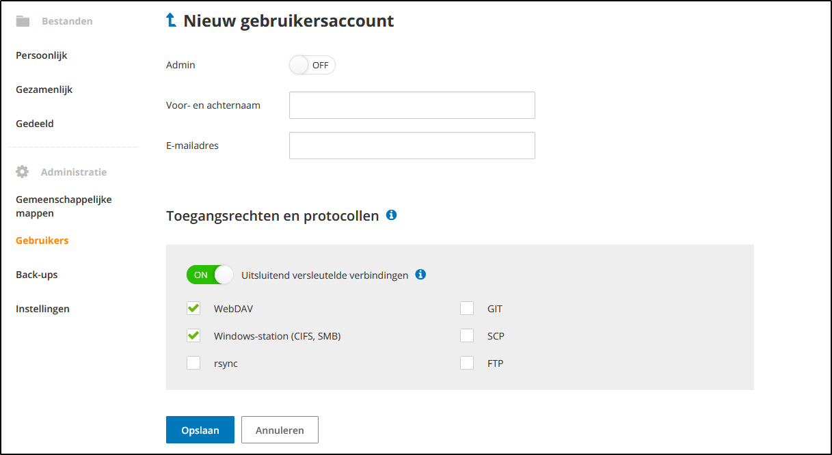Open the Back-ups section

pyautogui.click(x=38, y=274)
